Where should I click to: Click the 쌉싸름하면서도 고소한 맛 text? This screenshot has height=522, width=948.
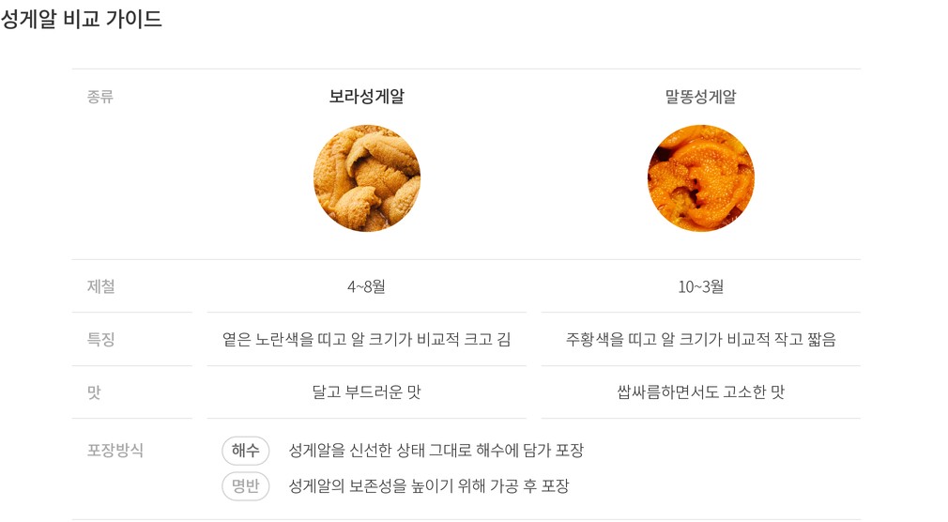tap(700, 392)
